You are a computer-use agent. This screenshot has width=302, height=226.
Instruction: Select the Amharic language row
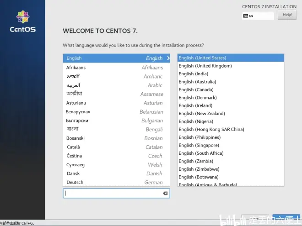click(x=116, y=76)
